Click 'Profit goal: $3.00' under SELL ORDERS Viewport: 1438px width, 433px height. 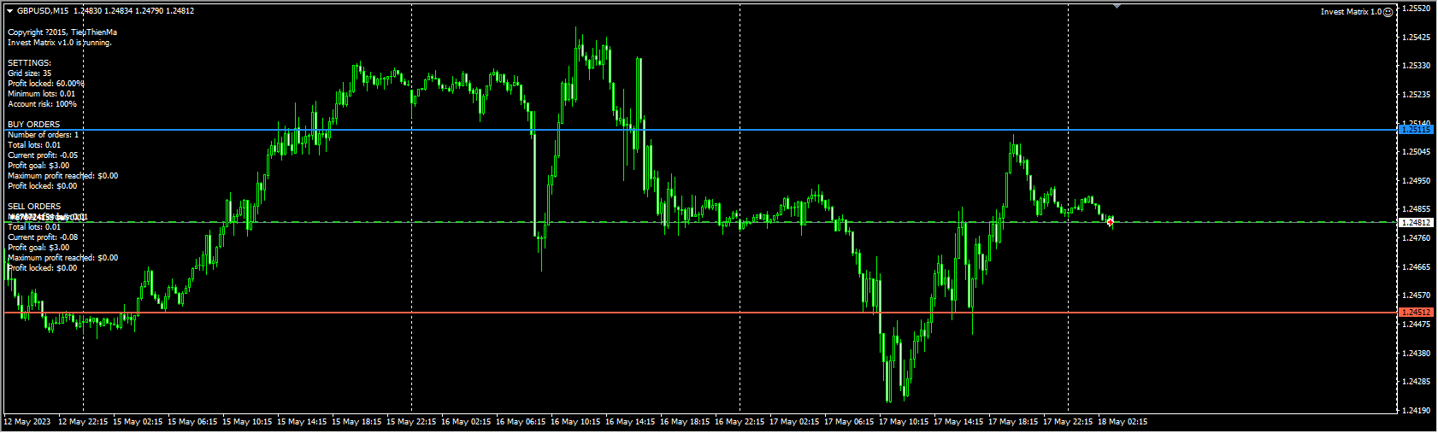pos(38,248)
